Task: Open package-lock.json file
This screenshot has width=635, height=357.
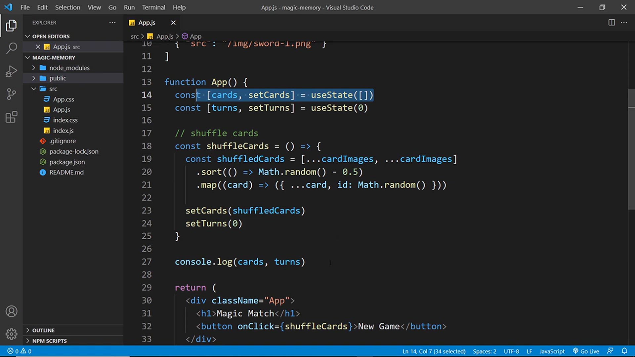Action: point(74,151)
